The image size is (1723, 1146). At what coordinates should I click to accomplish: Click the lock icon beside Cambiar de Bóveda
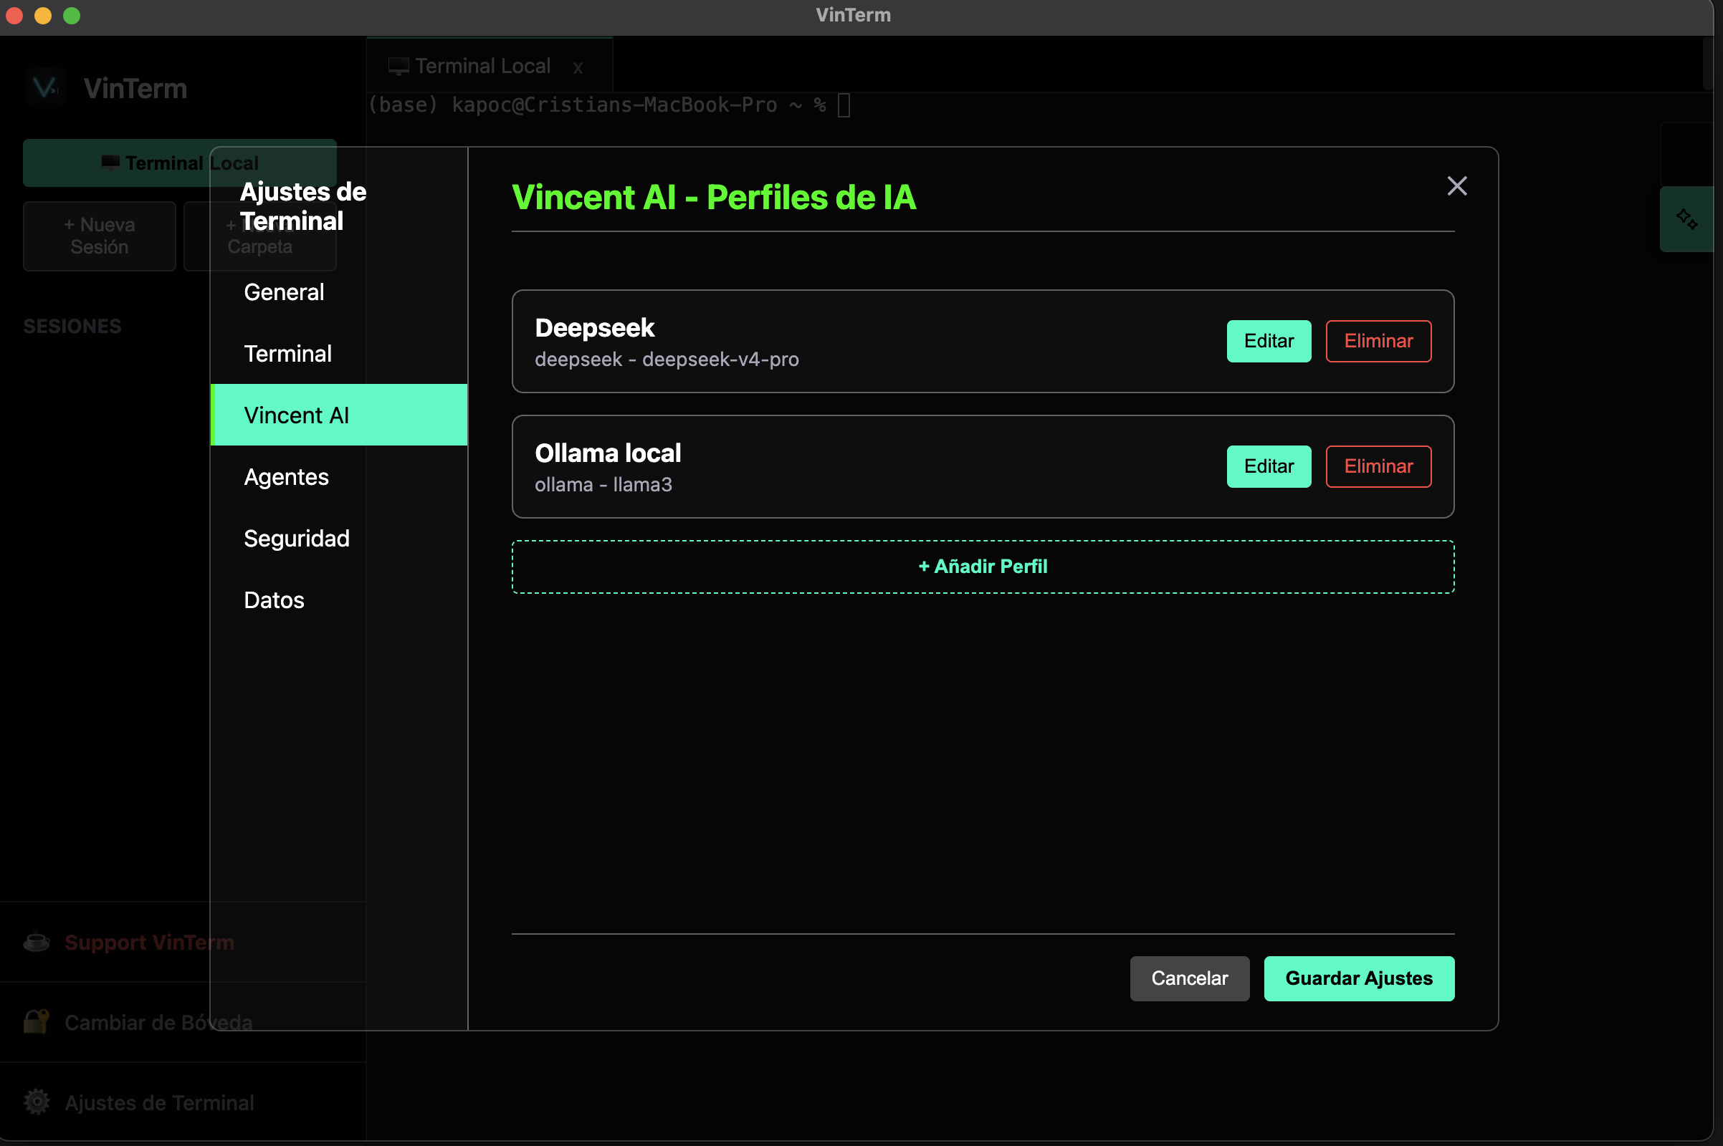click(x=37, y=1022)
